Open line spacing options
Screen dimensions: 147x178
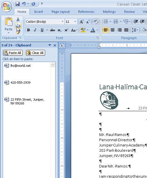click(135, 30)
